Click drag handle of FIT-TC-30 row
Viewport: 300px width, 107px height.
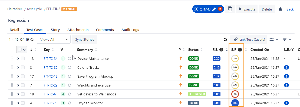tap(12, 67)
